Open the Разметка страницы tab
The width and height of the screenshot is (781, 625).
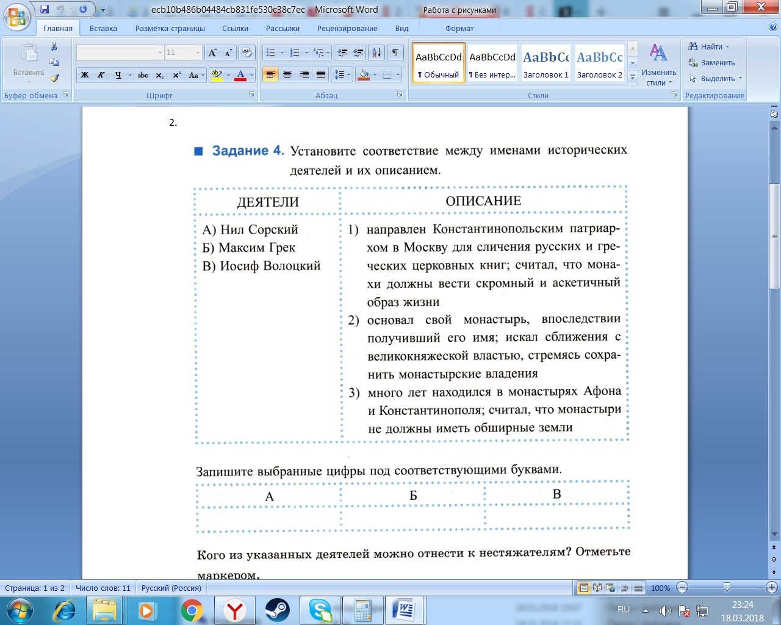tap(170, 28)
